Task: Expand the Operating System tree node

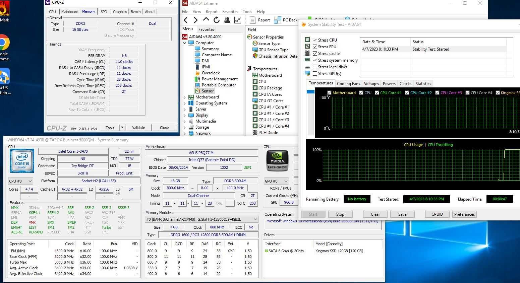Action: 184,103
